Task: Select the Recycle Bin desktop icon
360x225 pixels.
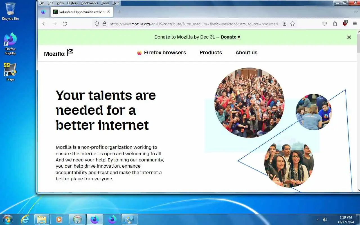Action: click(10, 12)
